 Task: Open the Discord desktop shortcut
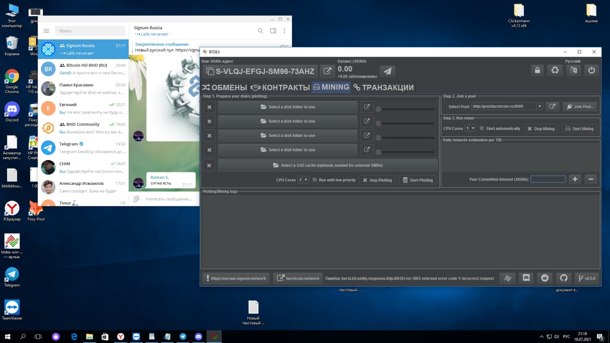(12, 111)
